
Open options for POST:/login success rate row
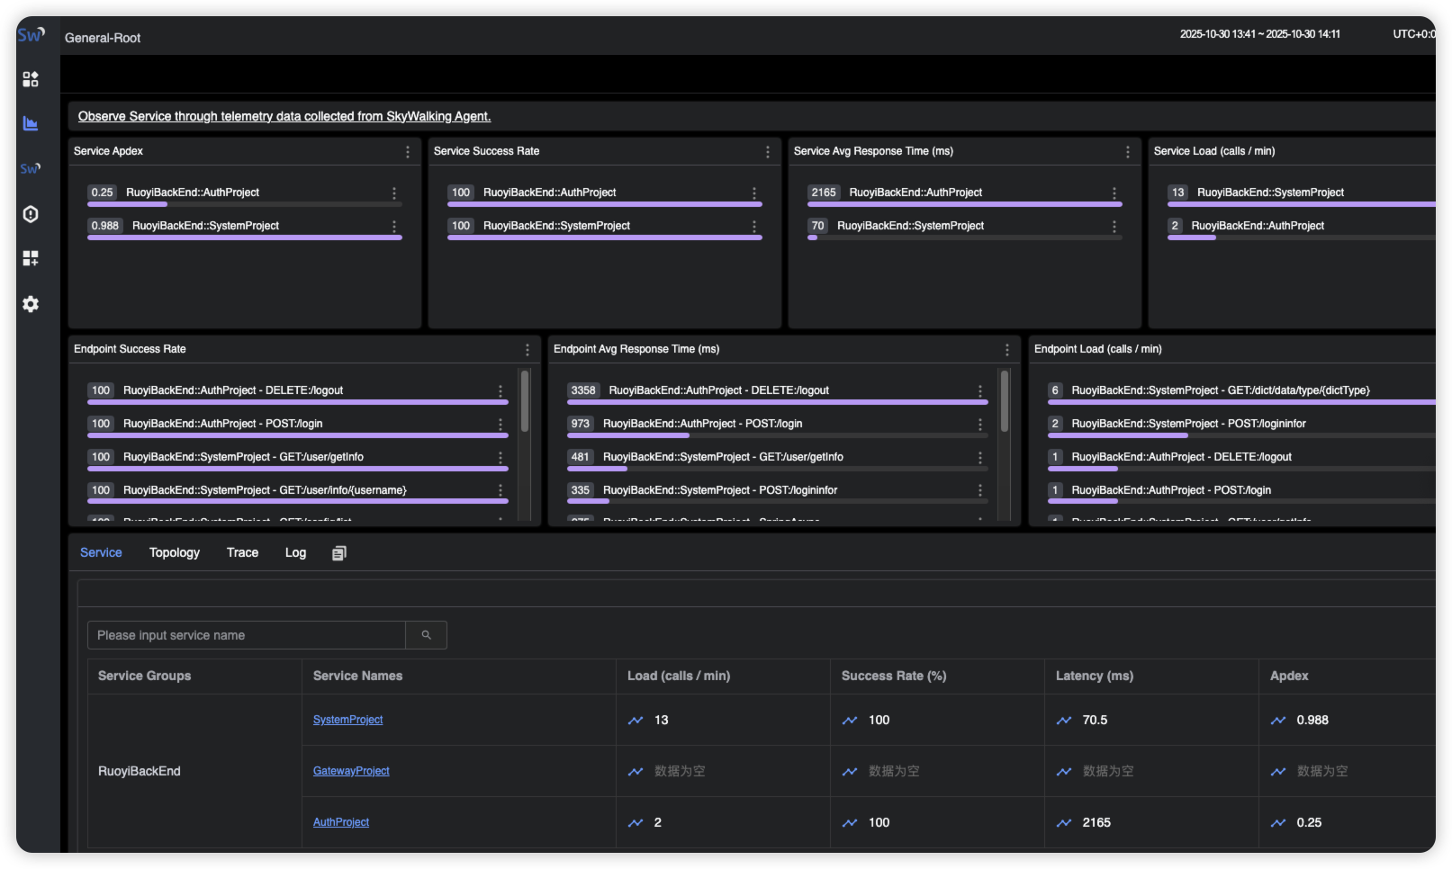tap(501, 425)
